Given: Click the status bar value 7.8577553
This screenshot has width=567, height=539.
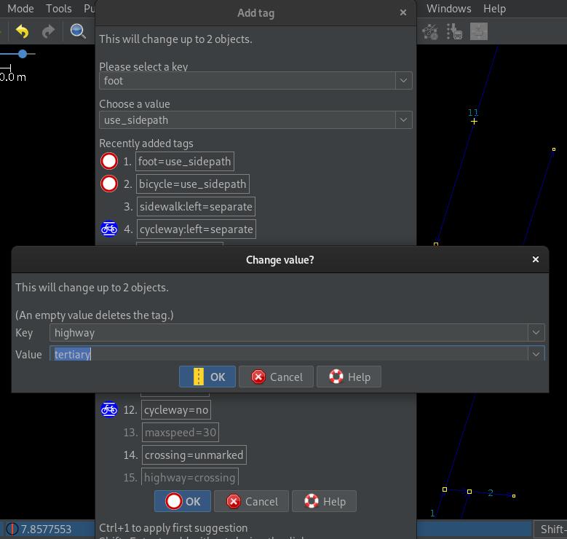Looking at the screenshot, I should 46,529.
